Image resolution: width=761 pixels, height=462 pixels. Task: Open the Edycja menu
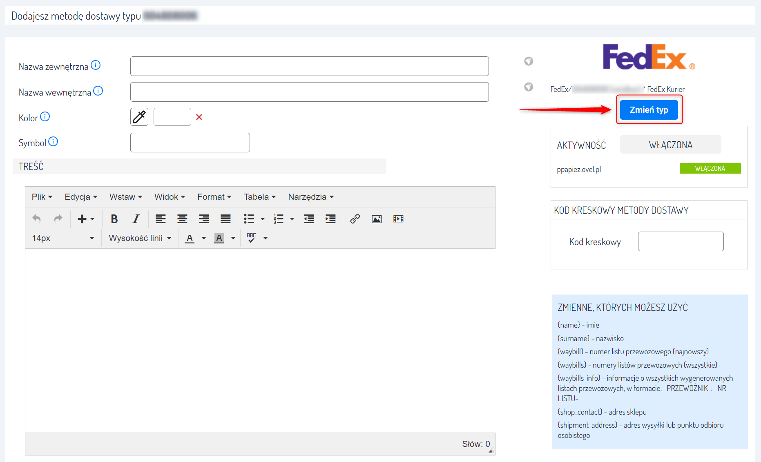[81, 197]
